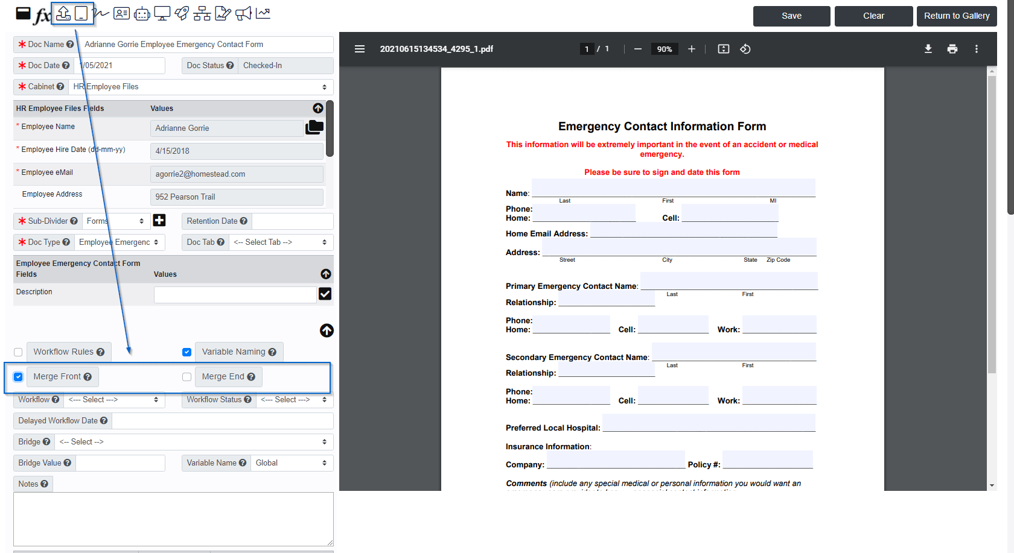Click the Clear button
This screenshot has width=1014, height=553.
[873, 16]
